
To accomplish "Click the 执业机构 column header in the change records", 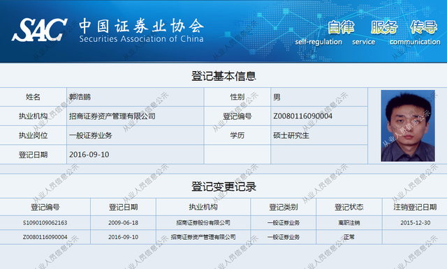I will tap(203, 207).
